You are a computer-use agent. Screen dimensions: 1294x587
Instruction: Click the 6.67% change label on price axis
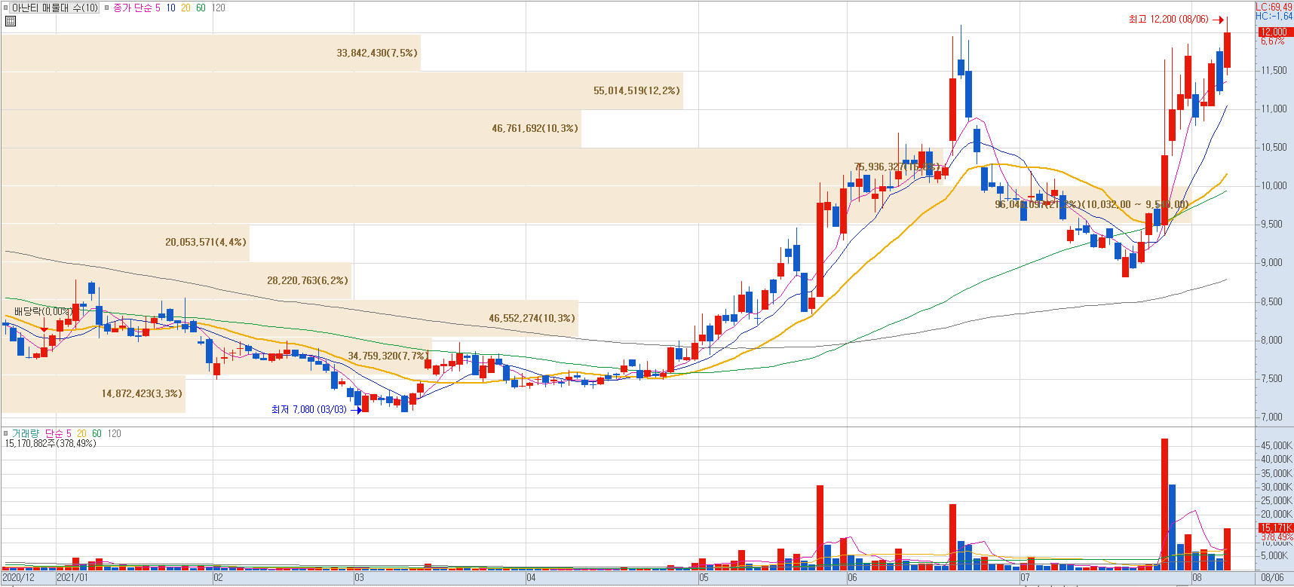click(1273, 41)
